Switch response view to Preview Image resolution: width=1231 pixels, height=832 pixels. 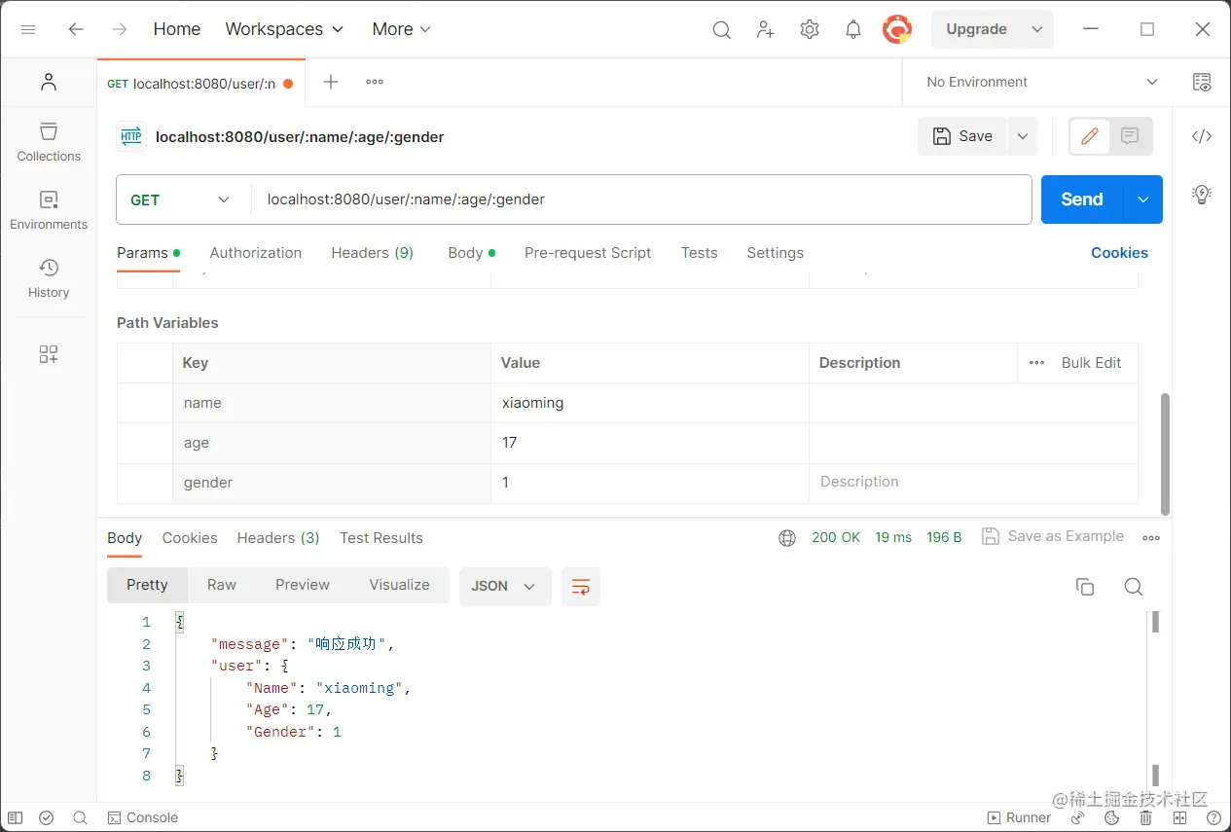tap(303, 585)
